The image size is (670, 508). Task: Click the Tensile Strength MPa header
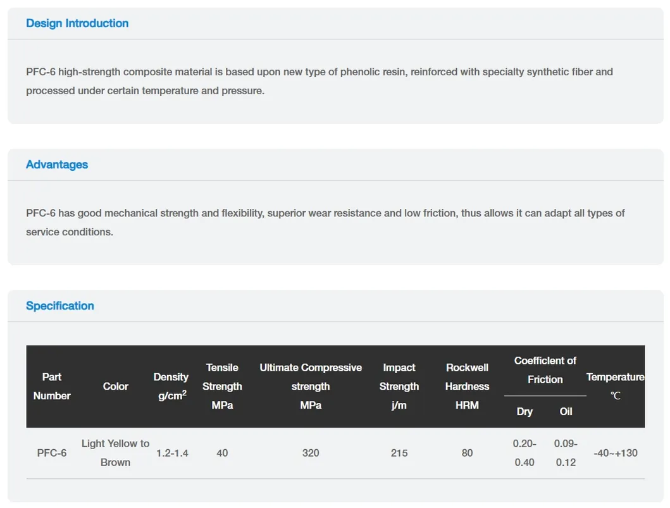point(222,387)
